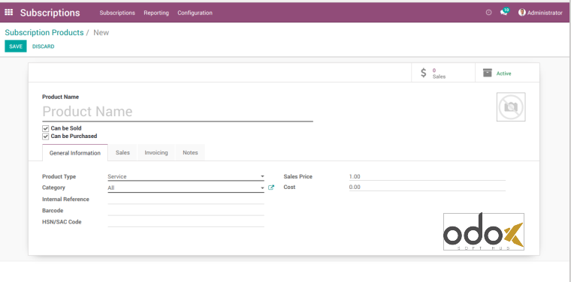Open the Product Type dropdown

[x=186, y=176]
